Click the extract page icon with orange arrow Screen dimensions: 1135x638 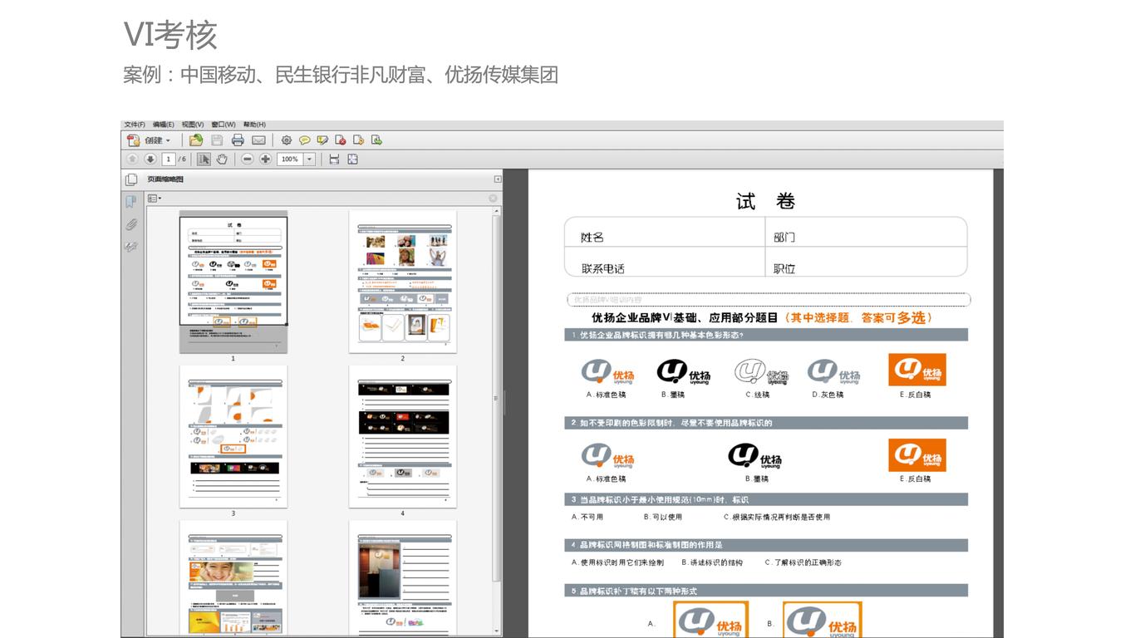coord(359,140)
